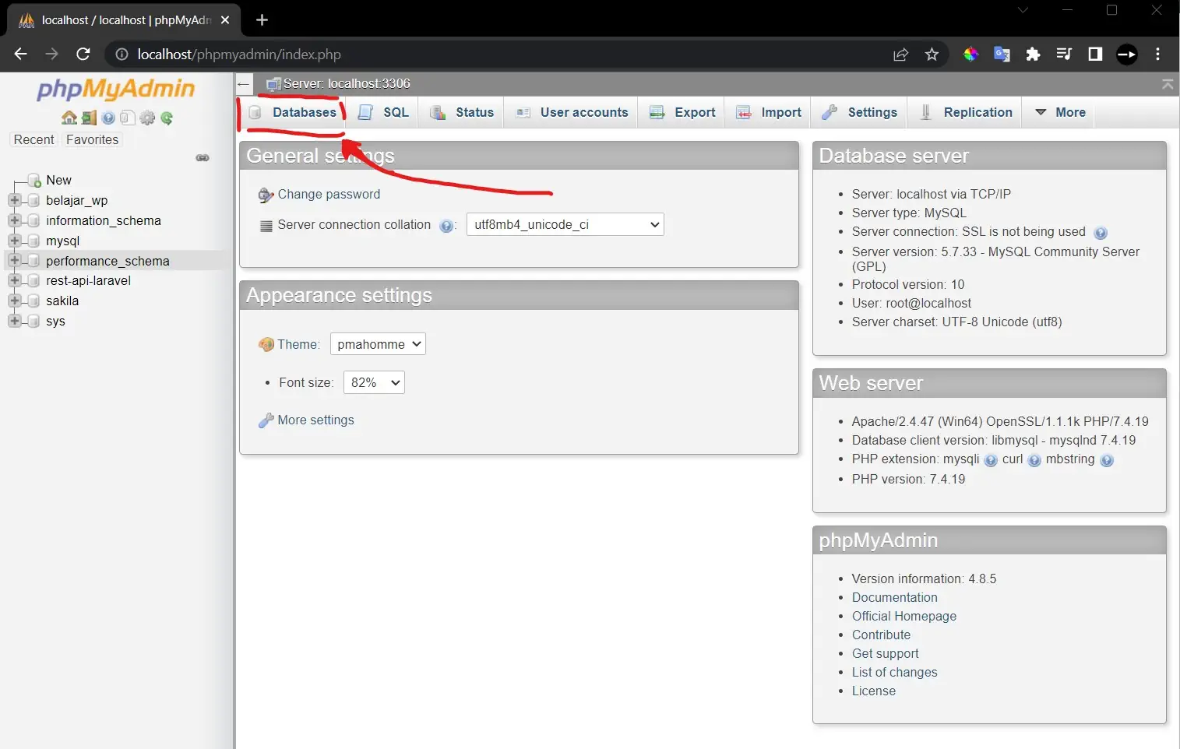
Task: Click the Favorites tables button
Action: pos(92,139)
